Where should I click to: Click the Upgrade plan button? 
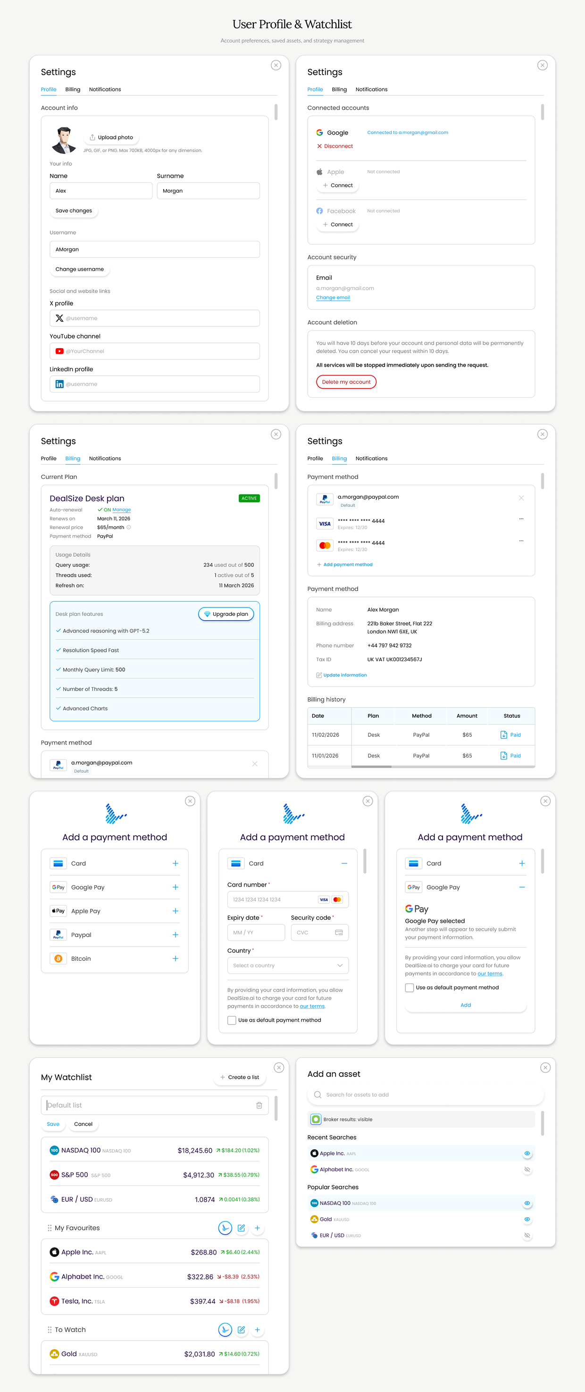(x=226, y=614)
